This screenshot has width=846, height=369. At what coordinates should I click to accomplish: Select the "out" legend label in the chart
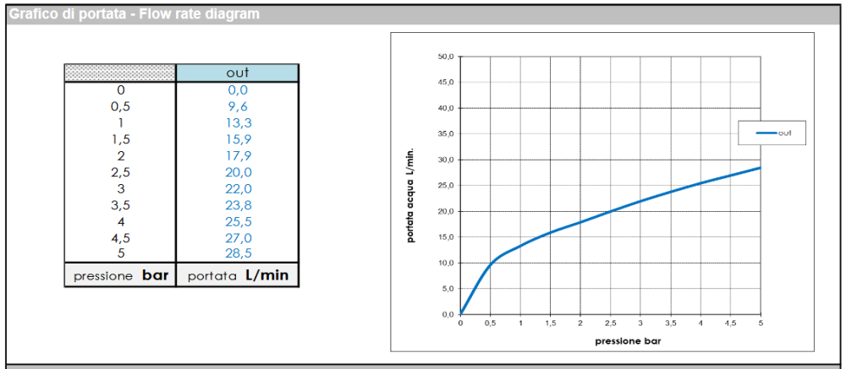786,133
